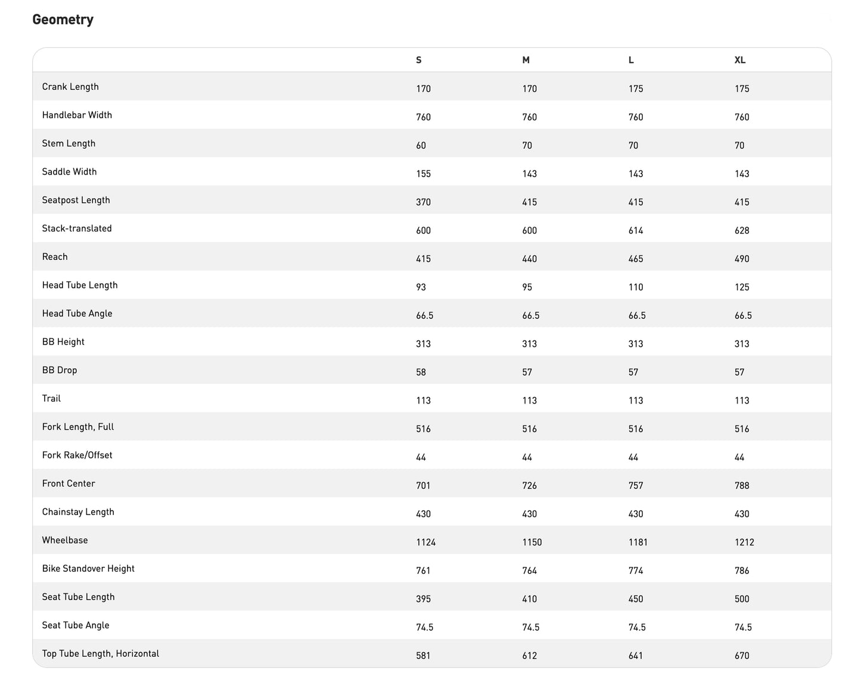Click the Stack-translated row label
Screen dimensions: 861x689
pos(77,228)
